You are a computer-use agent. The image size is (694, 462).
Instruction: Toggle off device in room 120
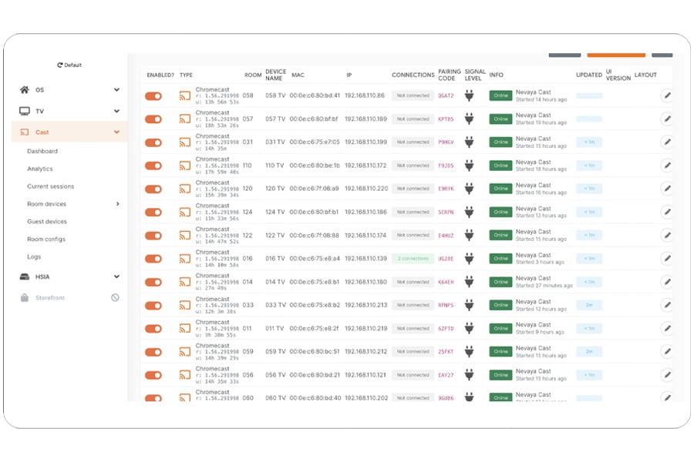pos(153,189)
